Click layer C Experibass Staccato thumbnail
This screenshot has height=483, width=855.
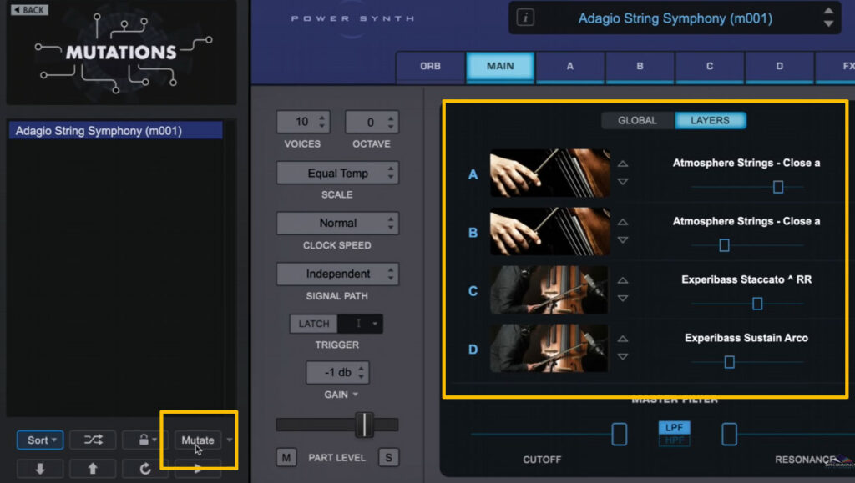click(x=549, y=290)
